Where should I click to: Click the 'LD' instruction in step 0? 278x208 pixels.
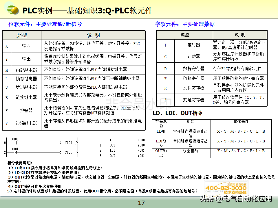tap(111, 140)
